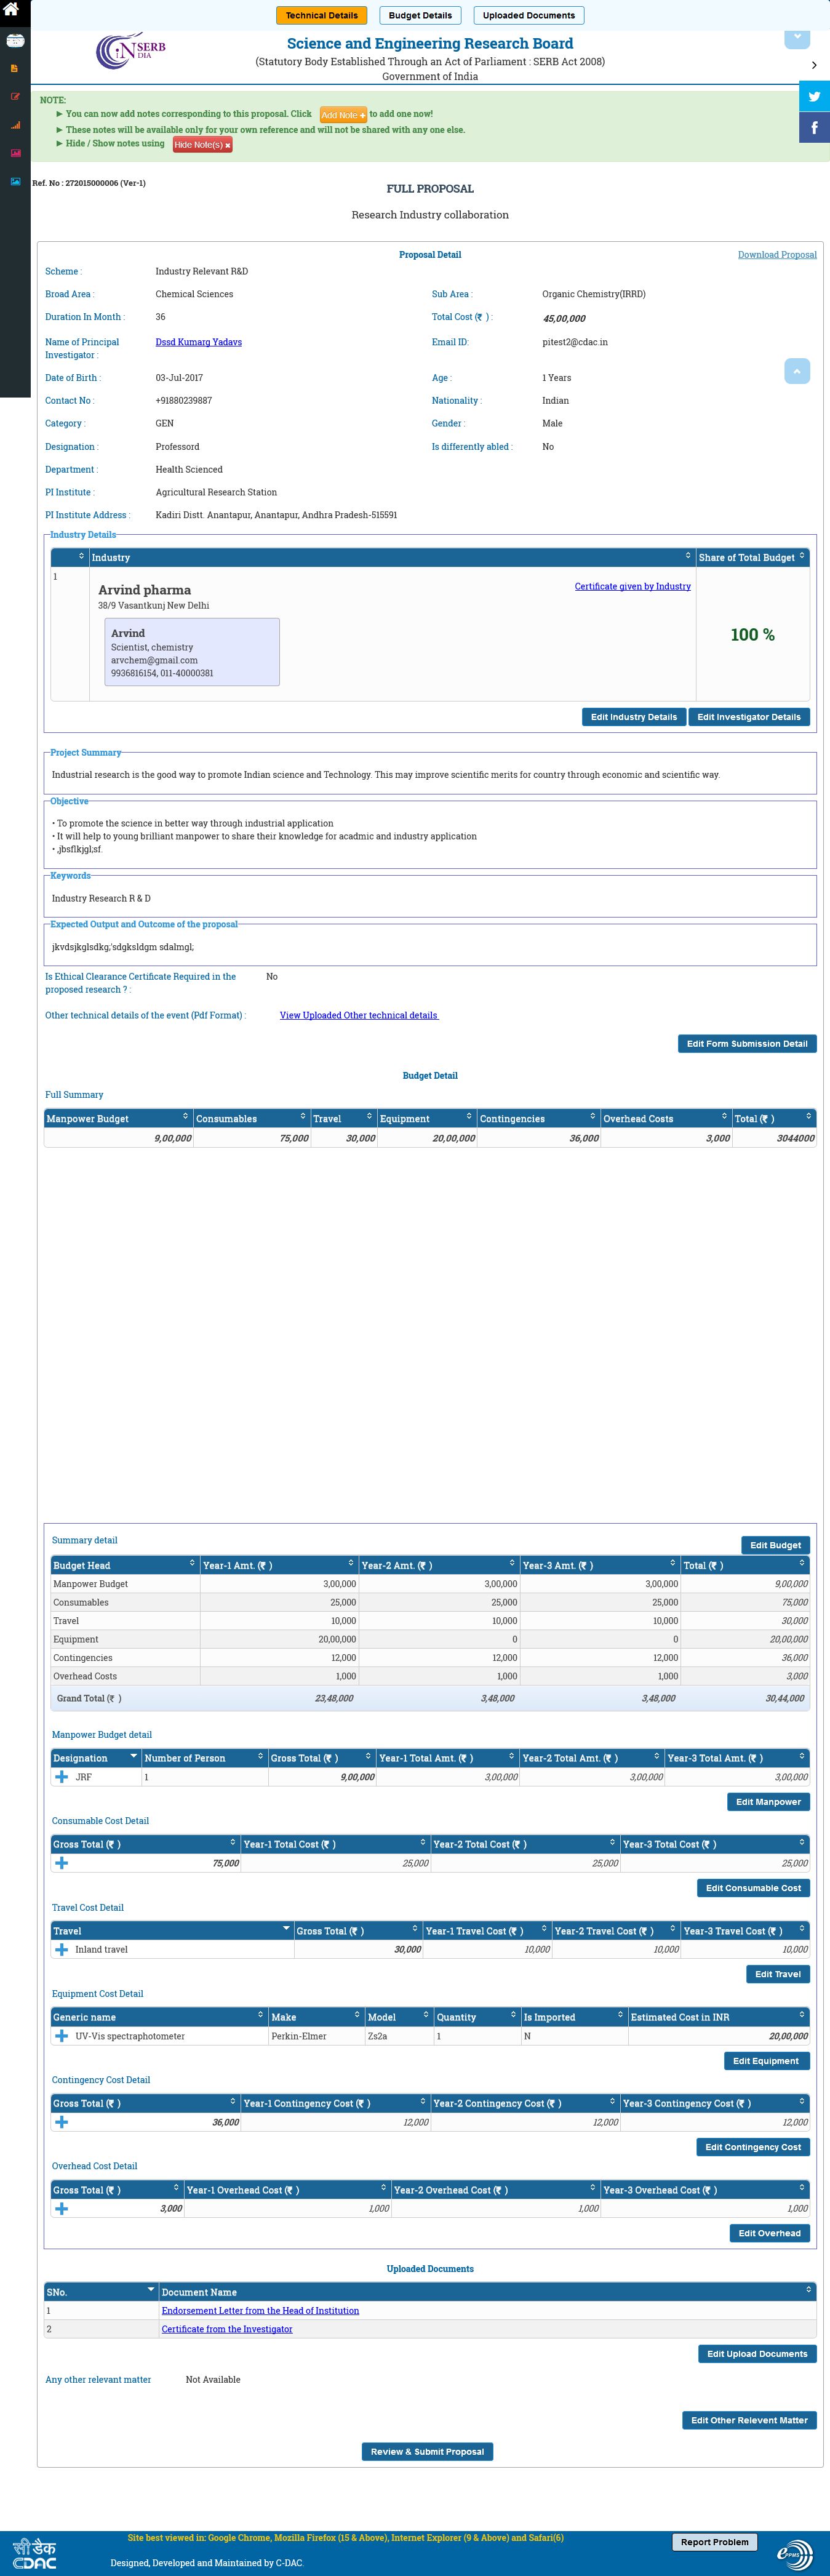Click the Grand Total row in Summary detail
The width and height of the screenshot is (830, 2576).
(x=430, y=1698)
